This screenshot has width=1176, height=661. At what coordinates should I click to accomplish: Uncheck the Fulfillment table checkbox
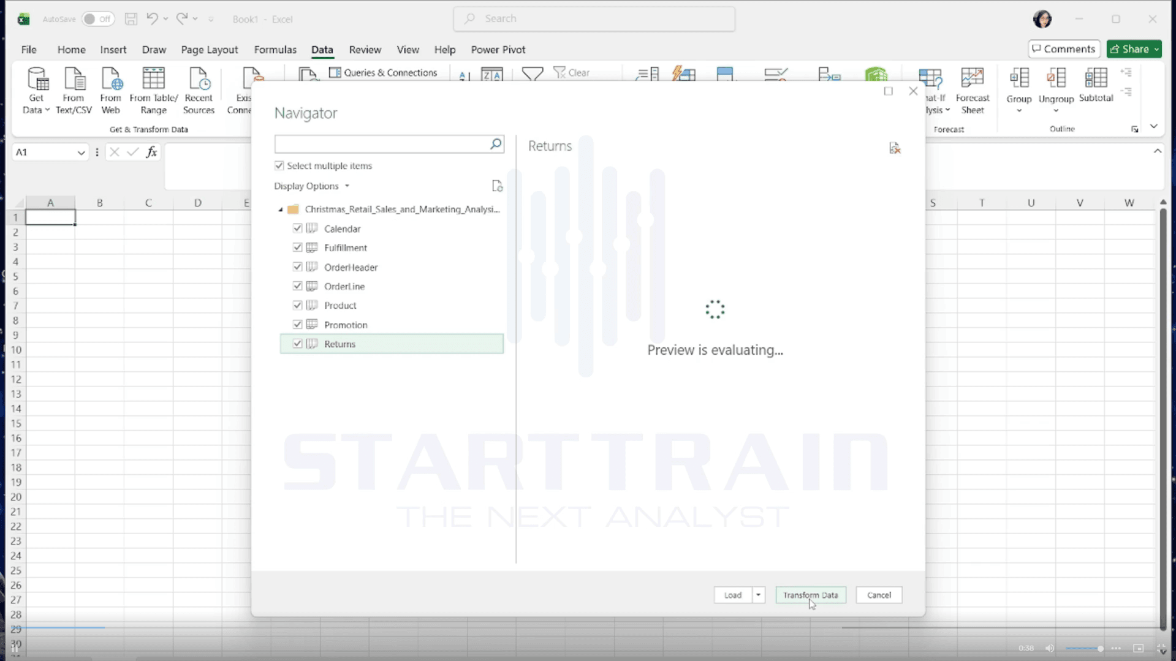coord(297,247)
